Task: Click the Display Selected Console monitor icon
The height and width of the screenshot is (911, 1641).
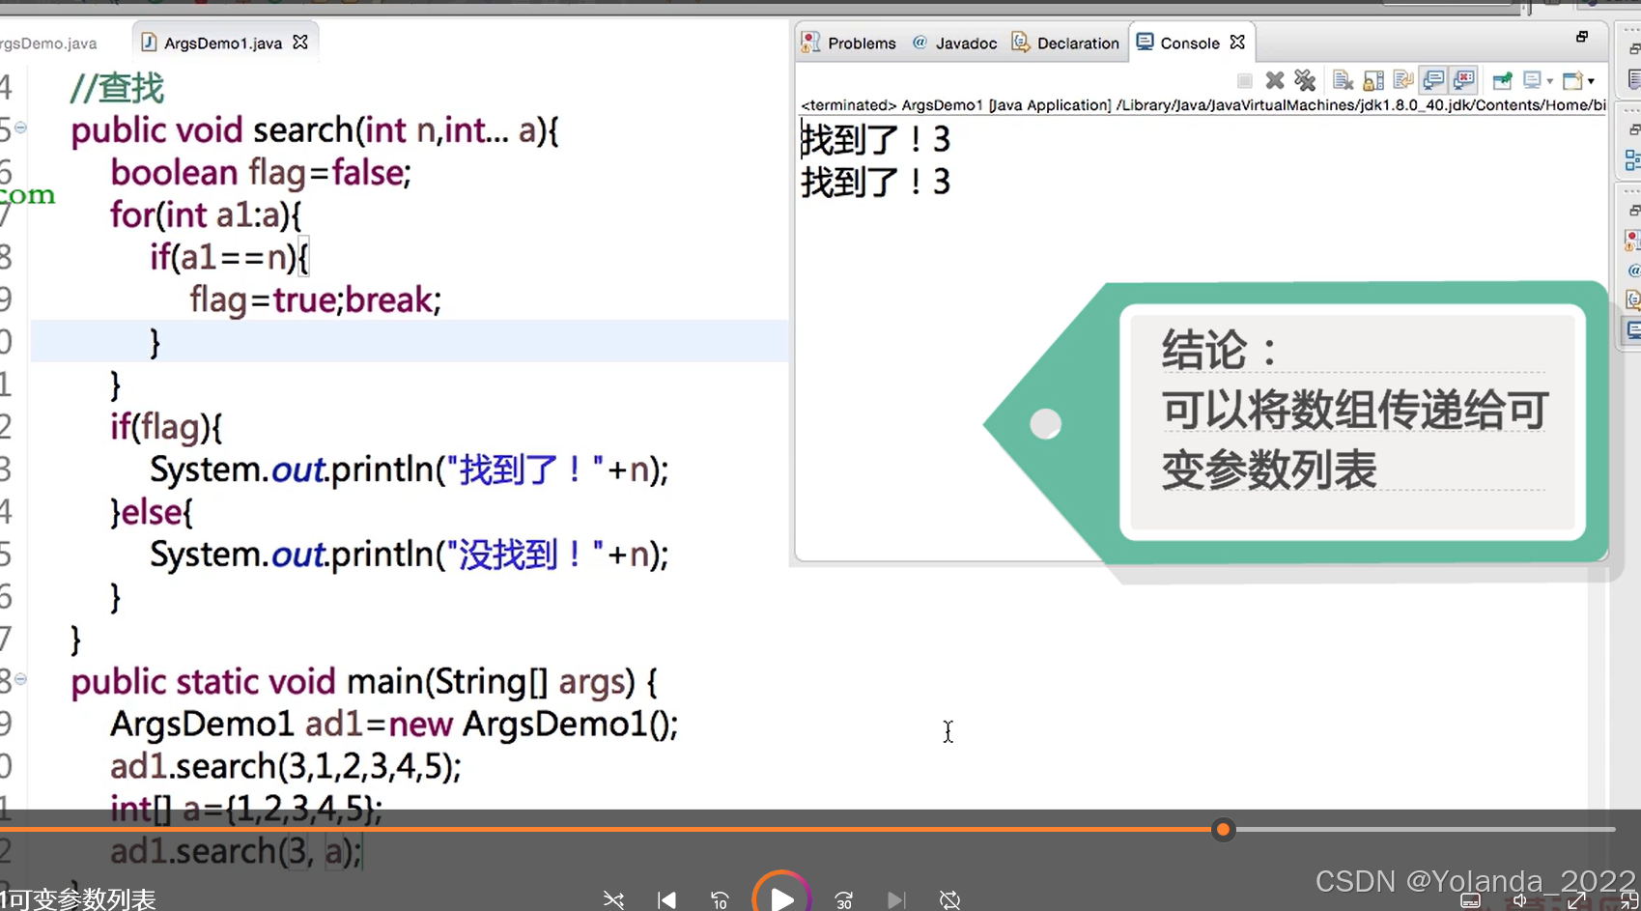Action: pos(1532,80)
